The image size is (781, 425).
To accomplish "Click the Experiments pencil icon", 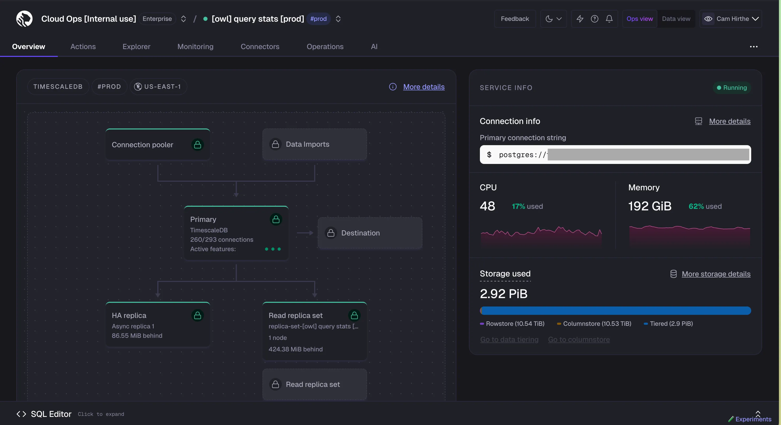I will click(x=731, y=419).
